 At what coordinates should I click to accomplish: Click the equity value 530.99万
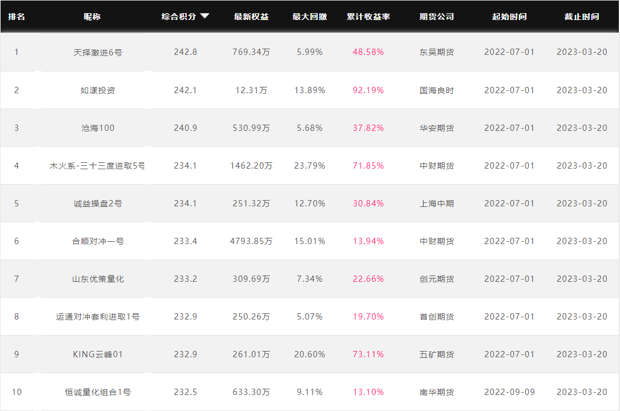click(251, 128)
